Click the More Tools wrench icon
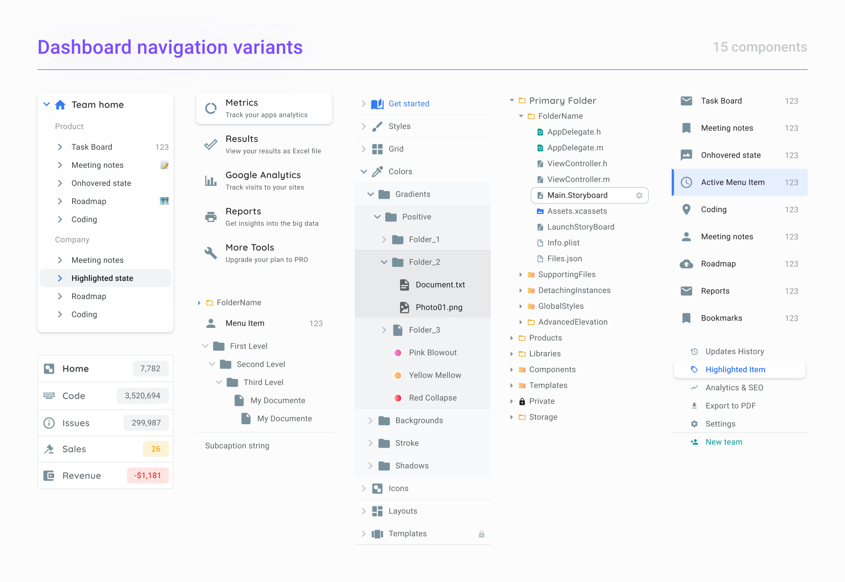 click(x=211, y=253)
